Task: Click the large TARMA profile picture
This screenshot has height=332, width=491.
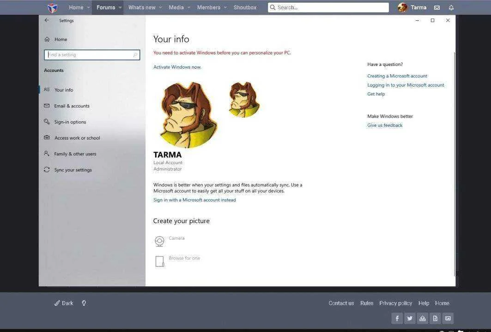Action: pos(188,115)
